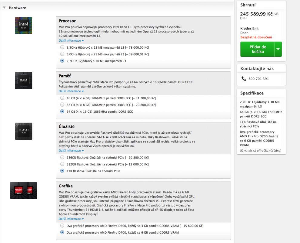Expand 'Další informace' under Procesor
300x243 pixels.
pyautogui.click(x=71, y=40)
